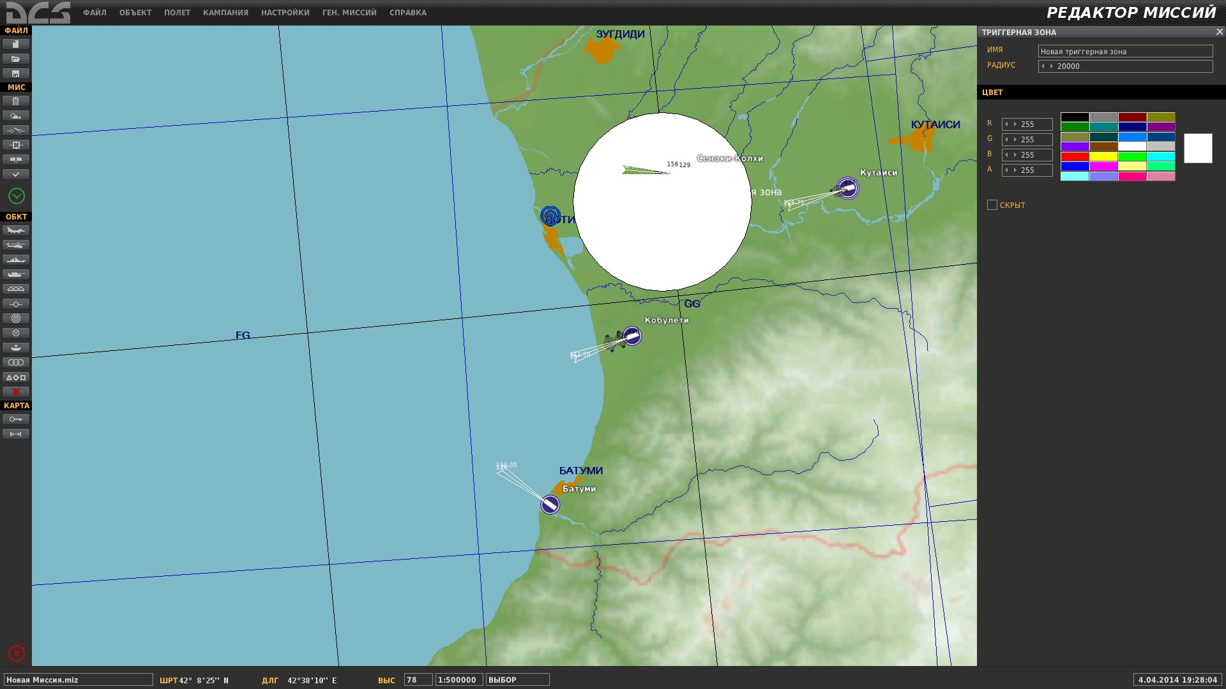Click the large white color preview box

(x=1198, y=148)
